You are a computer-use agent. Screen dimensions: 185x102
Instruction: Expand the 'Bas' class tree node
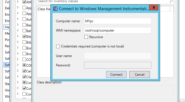tap(18, 25)
